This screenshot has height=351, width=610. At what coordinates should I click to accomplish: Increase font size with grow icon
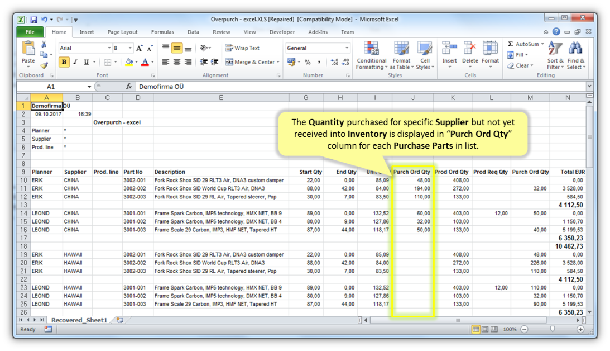(140, 48)
